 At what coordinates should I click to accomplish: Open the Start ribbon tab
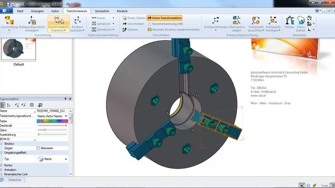pos(20,11)
